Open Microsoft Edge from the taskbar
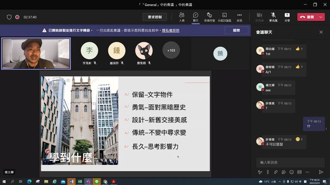The width and height of the screenshot is (330, 185). coord(29,181)
